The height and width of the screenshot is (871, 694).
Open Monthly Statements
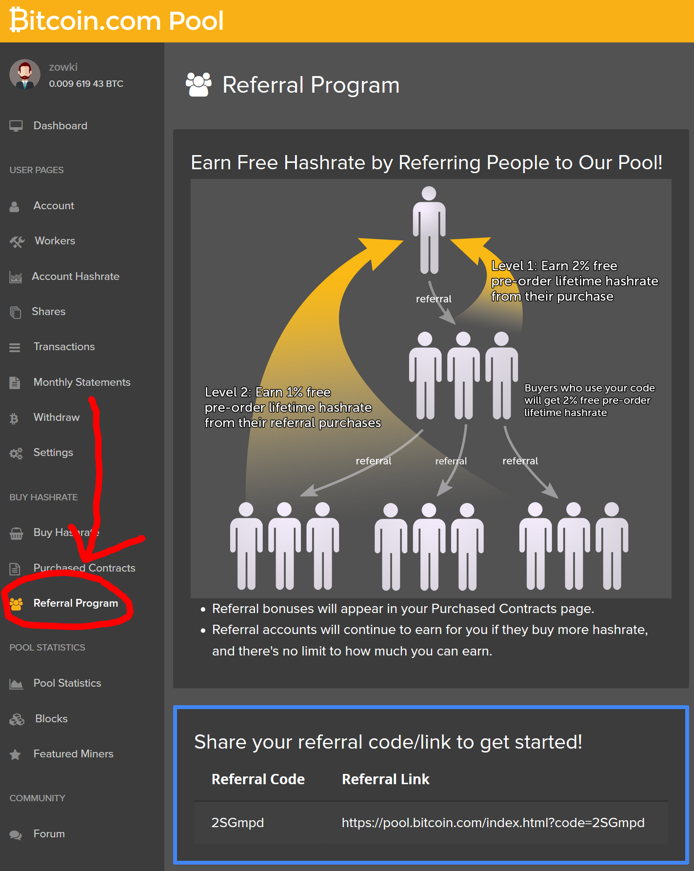pyautogui.click(x=82, y=382)
